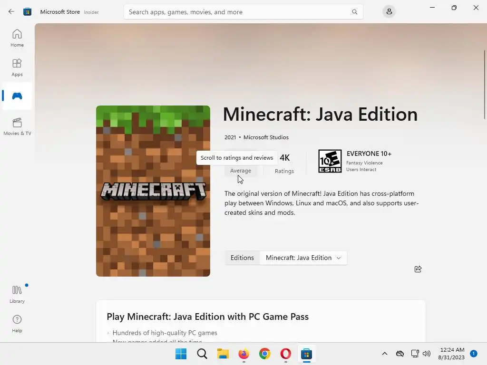Open File Explorer from the taskbar
Image resolution: width=487 pixels, height=365 pixels.
click(223, 354)
